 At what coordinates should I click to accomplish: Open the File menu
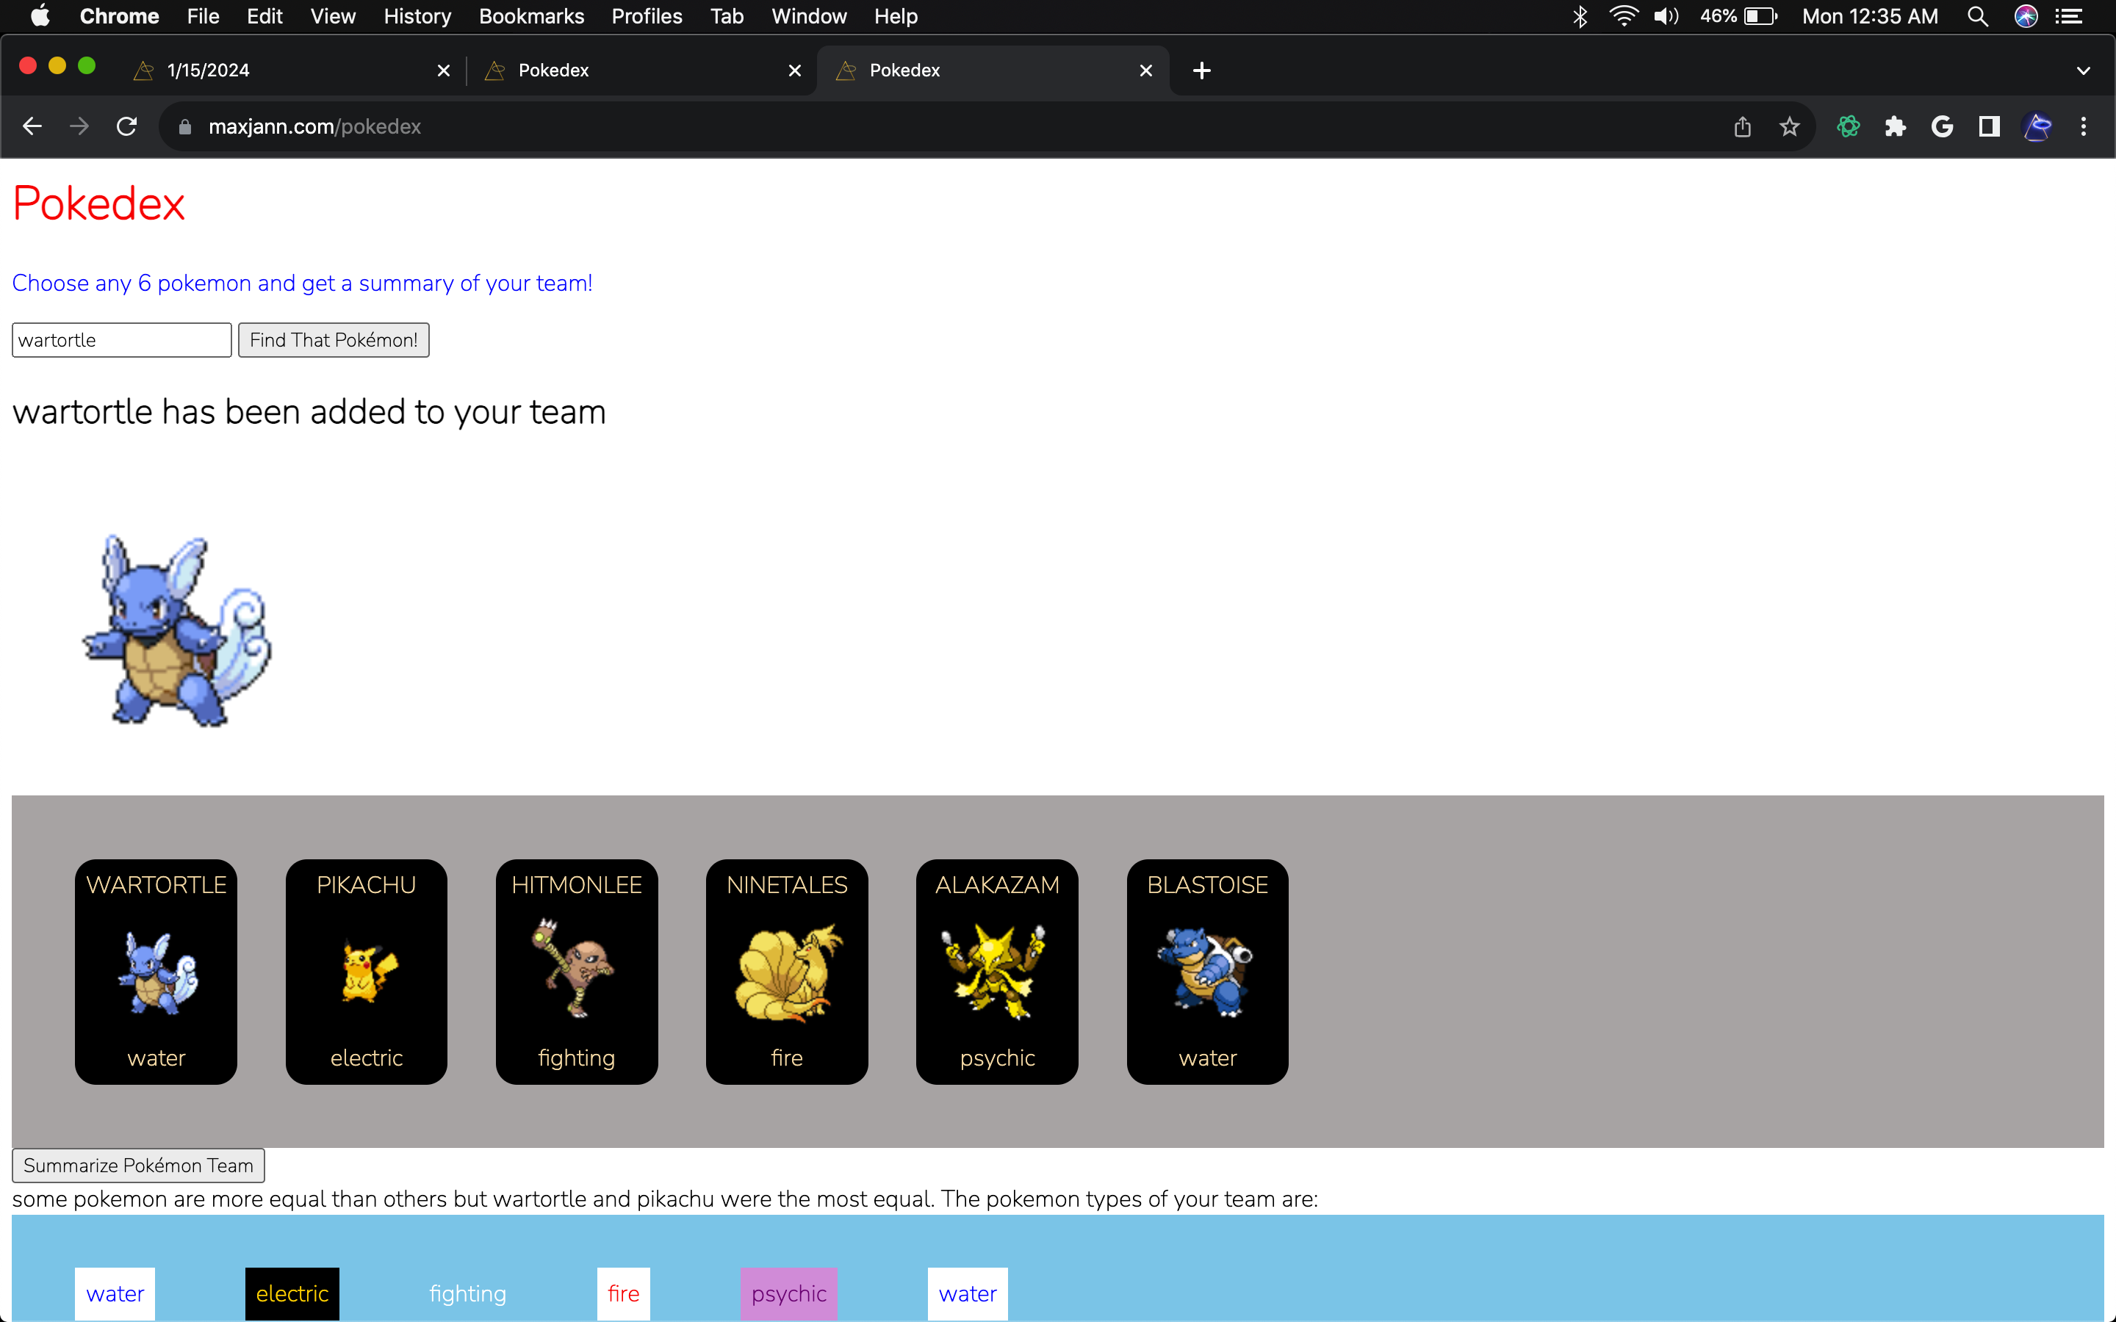click(203, 17)
